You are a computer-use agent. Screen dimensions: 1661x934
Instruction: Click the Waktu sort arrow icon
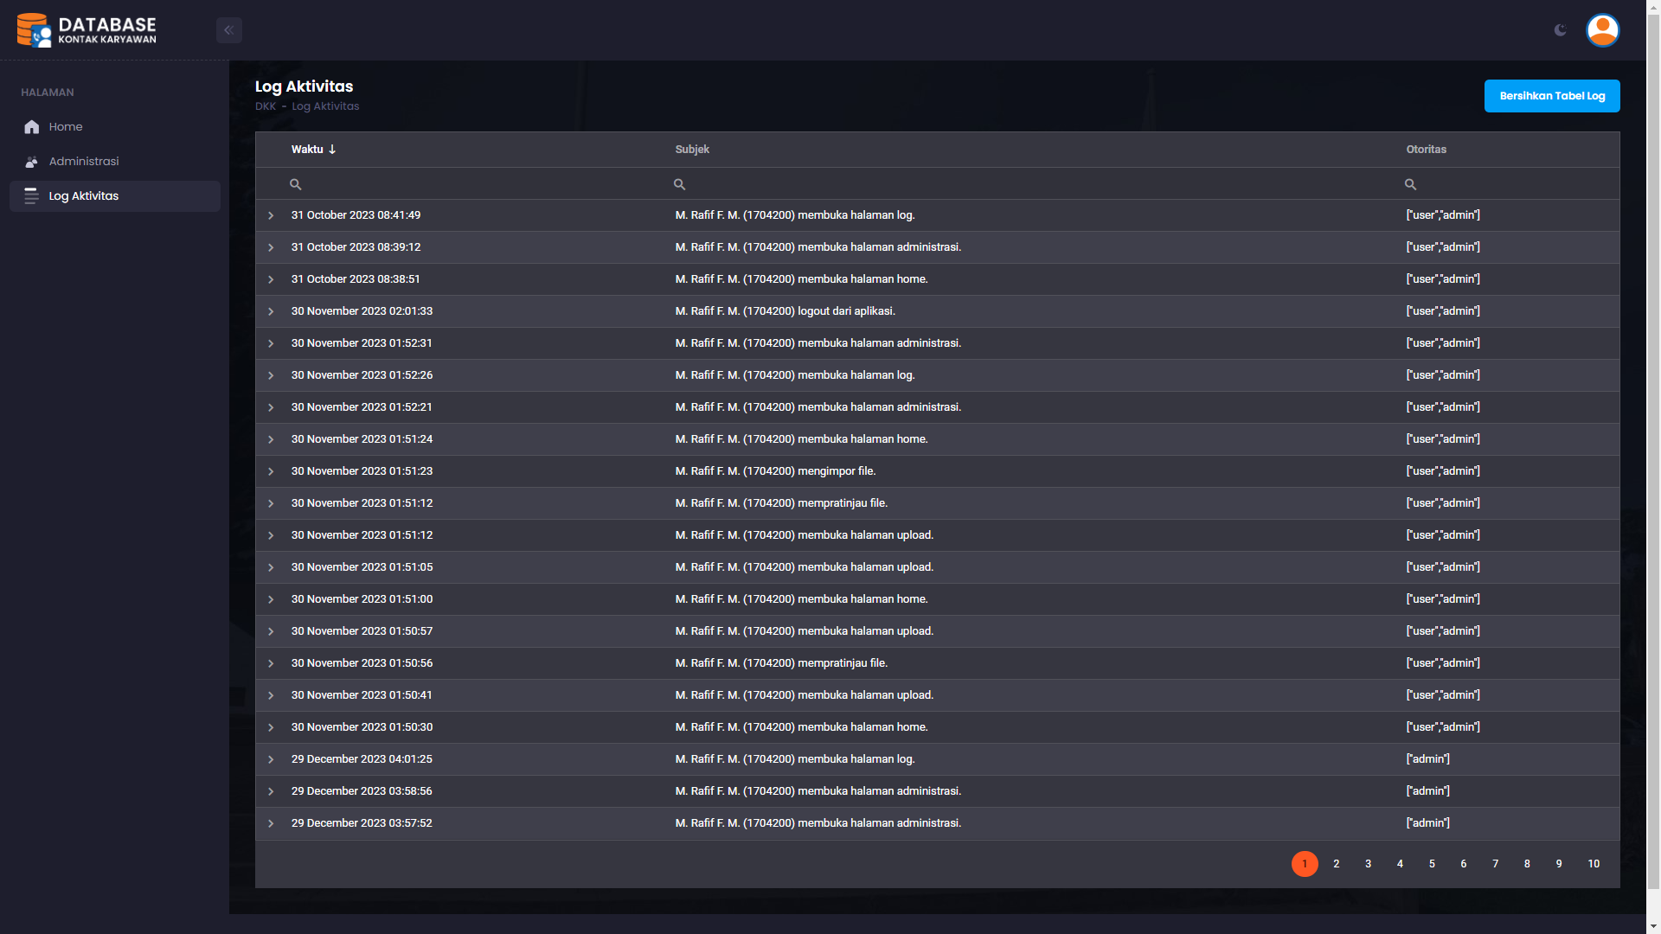click(x=332, y=150)
